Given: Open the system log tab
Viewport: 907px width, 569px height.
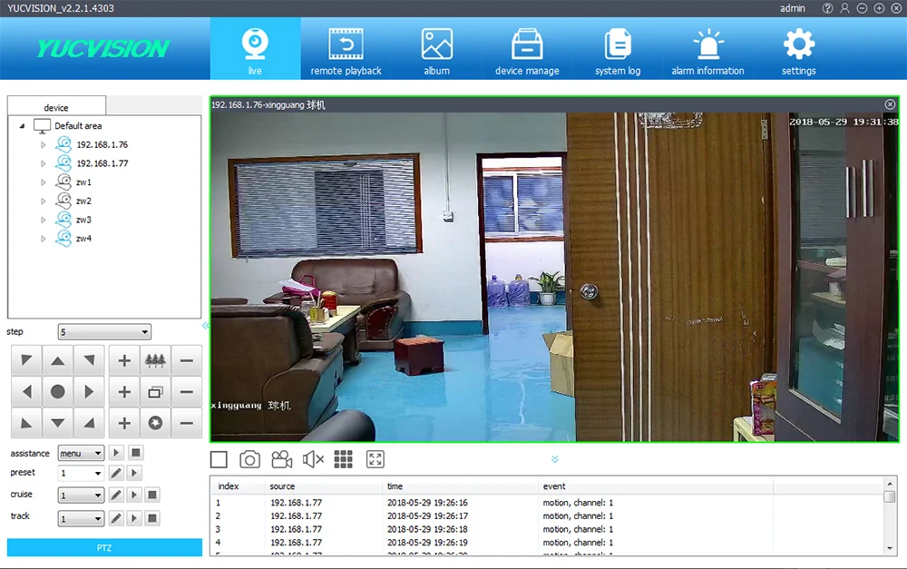Looking at the screenshot, I should click(618, 49).
